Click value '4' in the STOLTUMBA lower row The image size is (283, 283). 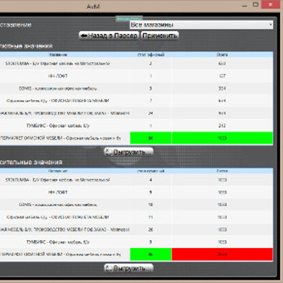(x=151, y=180)
